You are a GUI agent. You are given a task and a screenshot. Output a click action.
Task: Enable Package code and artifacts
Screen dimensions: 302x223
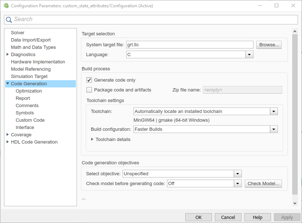click(89, 90)
